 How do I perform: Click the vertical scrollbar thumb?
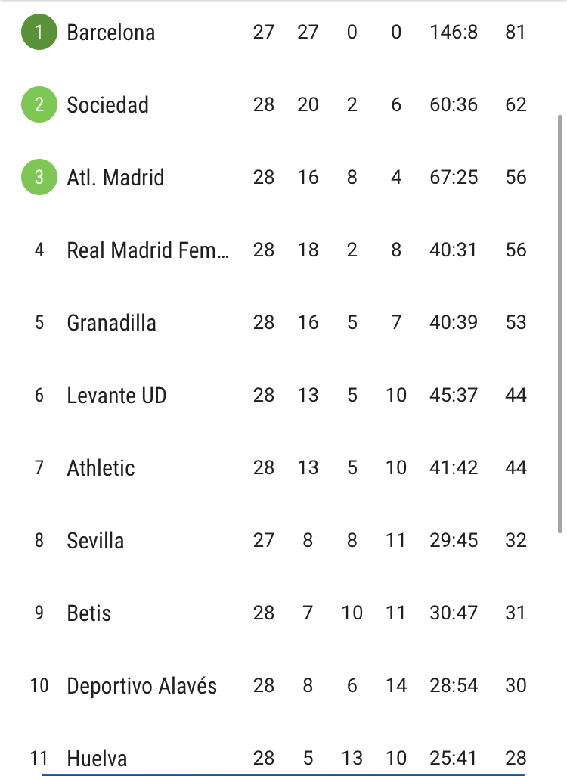click(560, 324)
